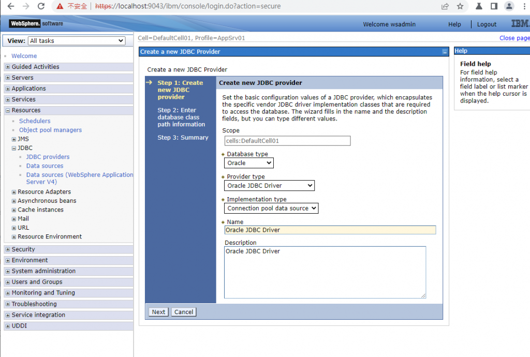Image resolution: width=530 pixels, height=357 pixels.
Task: Click the WebSphere software logo
Action: coord(36,24)
